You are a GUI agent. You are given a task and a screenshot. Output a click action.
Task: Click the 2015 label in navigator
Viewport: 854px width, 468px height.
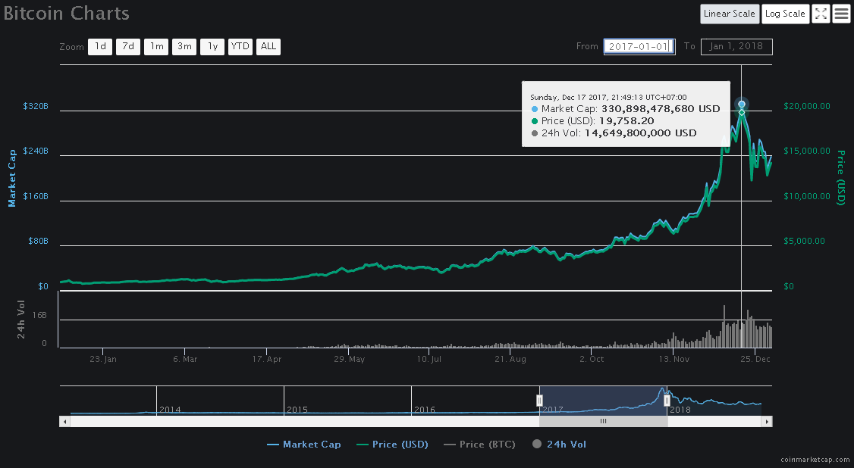[x=297, y=410]
